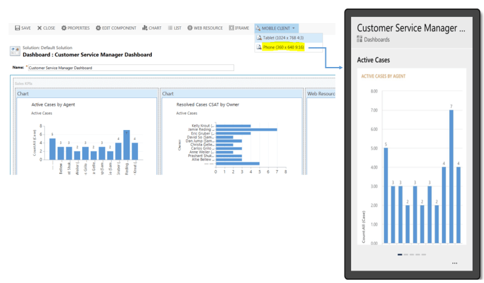Click the Save icon in toolbar
Image resolution: width=484 pixels, height=283 pixels.
pos(17,28)
